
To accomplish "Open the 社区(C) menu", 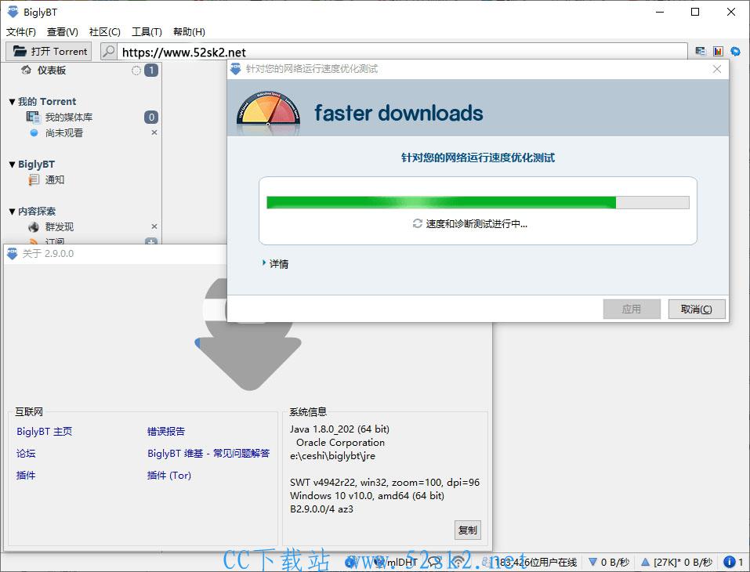I will click(x=105, y=31).
